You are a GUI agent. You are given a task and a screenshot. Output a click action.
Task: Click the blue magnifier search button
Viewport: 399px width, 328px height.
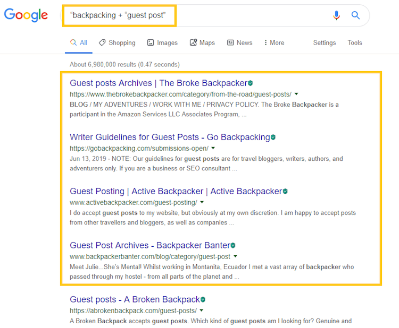point(355,15)
